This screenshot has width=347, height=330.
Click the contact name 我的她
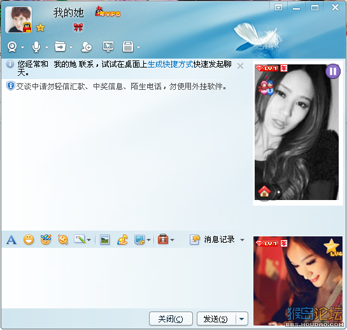[68, 13]
